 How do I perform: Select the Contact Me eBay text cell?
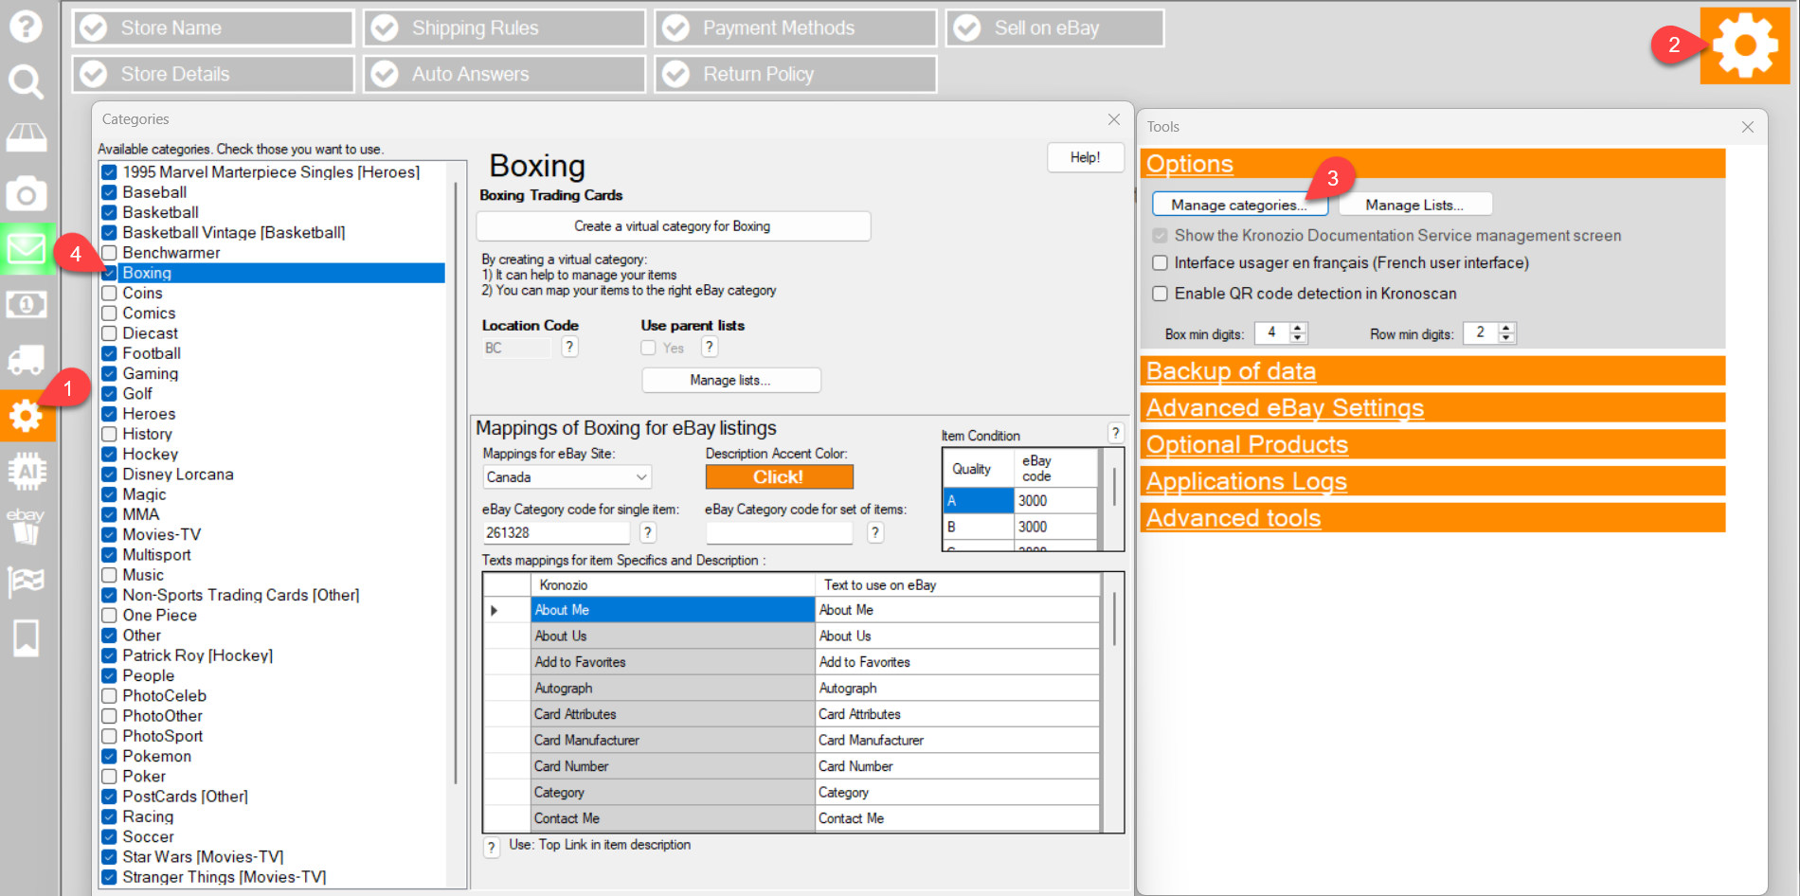tap(957, 818)
